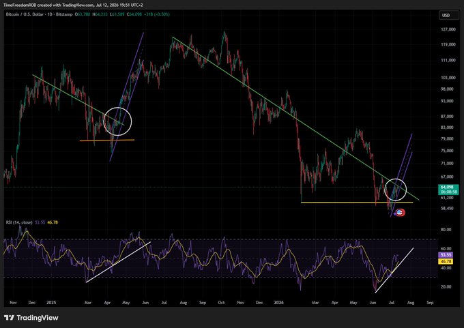
Task: Click the yellow 46.78 RSI legend value
Action: [53, 222]
